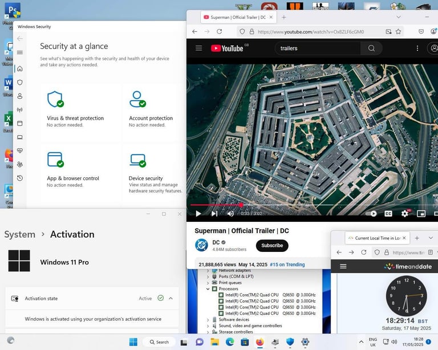Open the Account protection card
Image resolution: width=438 pixels, height=350 pixels.
(155, 113)
